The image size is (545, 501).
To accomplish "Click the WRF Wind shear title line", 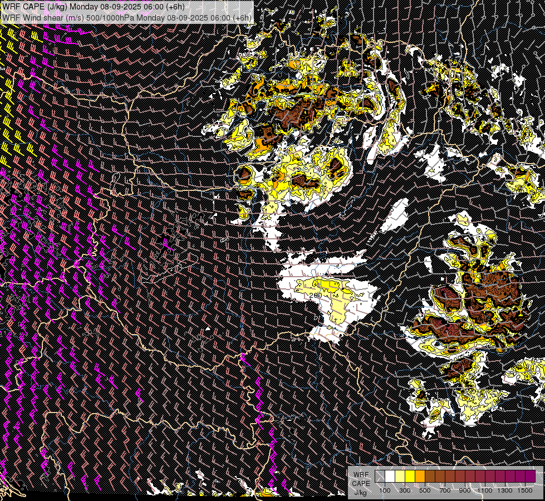I will [x=126, y=17].
